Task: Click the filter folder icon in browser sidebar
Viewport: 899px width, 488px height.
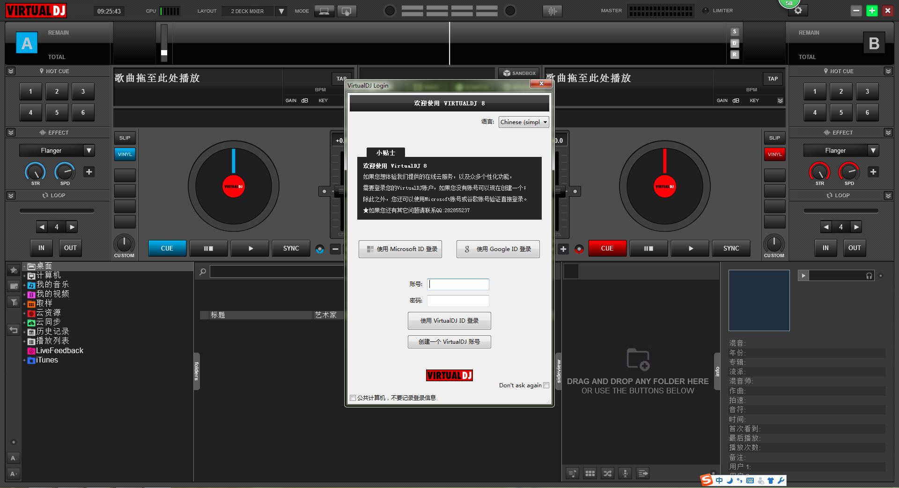Action: pos(14,302)
